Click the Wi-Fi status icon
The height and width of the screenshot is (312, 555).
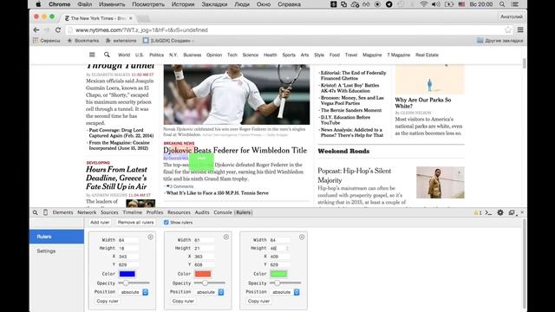424,4
